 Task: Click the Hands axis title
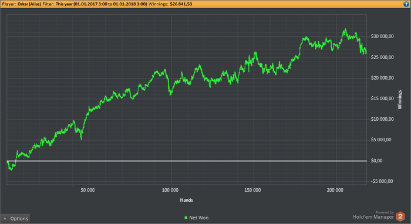(x=186, y=200)
